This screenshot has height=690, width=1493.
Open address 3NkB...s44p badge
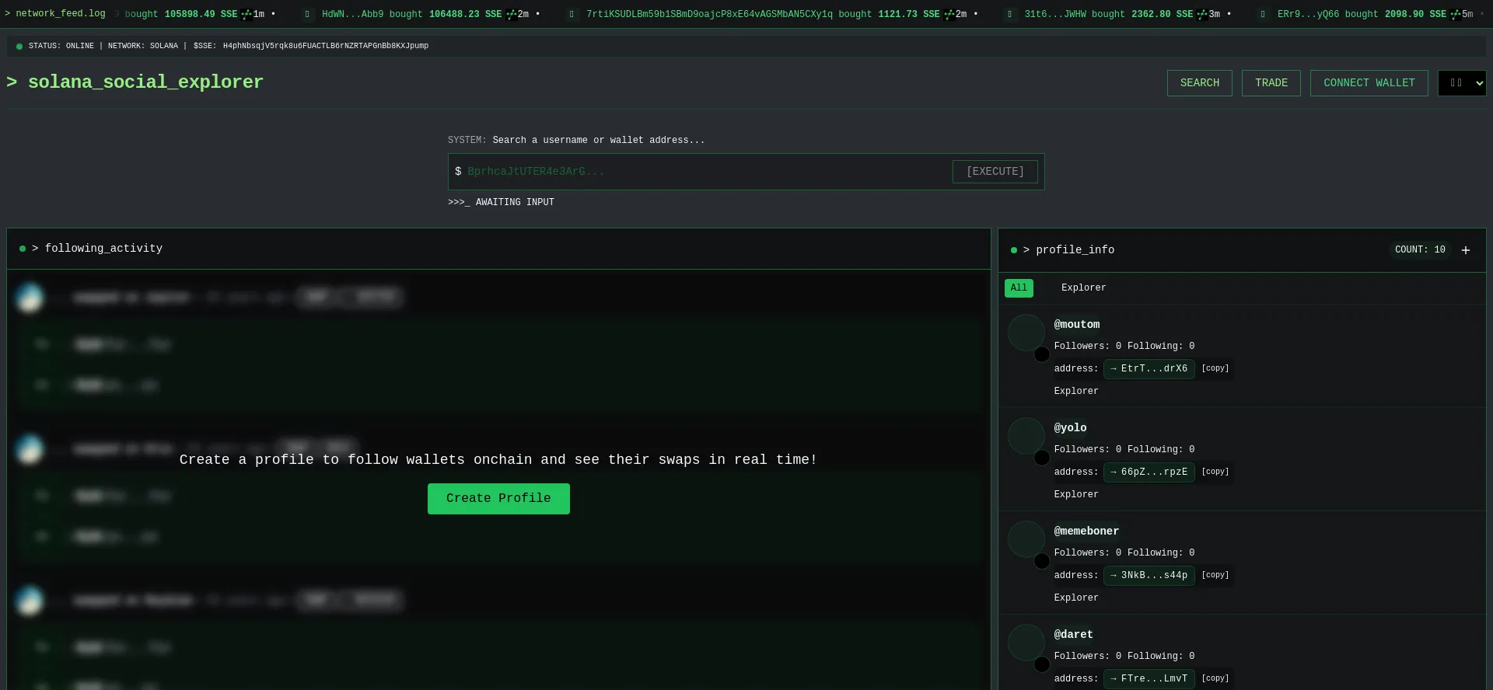pos(1149,576)
